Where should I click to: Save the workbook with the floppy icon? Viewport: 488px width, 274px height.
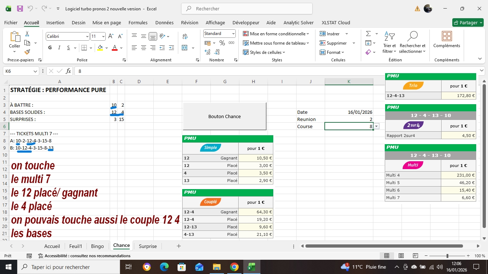(x=20, y=9)
